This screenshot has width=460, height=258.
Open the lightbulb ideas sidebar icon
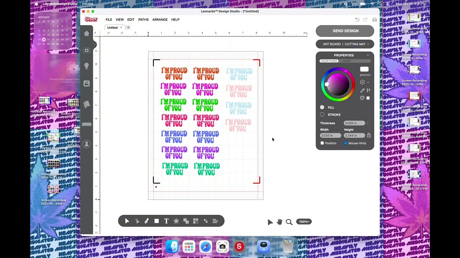[87, 66]
